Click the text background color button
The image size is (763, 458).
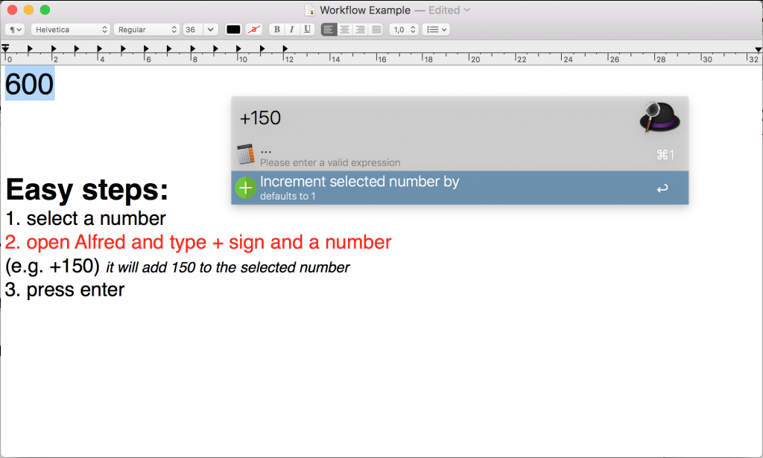pos(254,30)
